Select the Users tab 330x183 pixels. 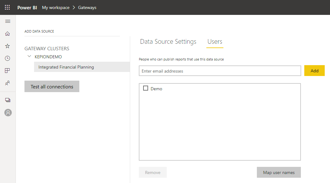coord(215,42)
